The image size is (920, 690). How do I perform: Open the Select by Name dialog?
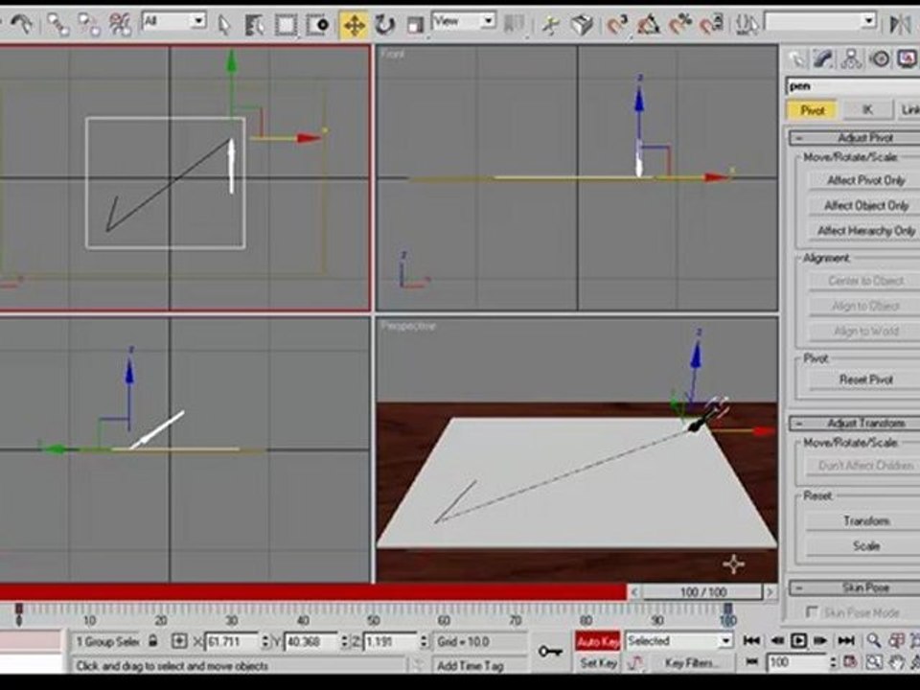tap(254, 25)
